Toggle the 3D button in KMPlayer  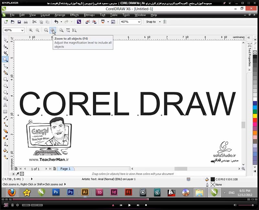click(6, 205)
